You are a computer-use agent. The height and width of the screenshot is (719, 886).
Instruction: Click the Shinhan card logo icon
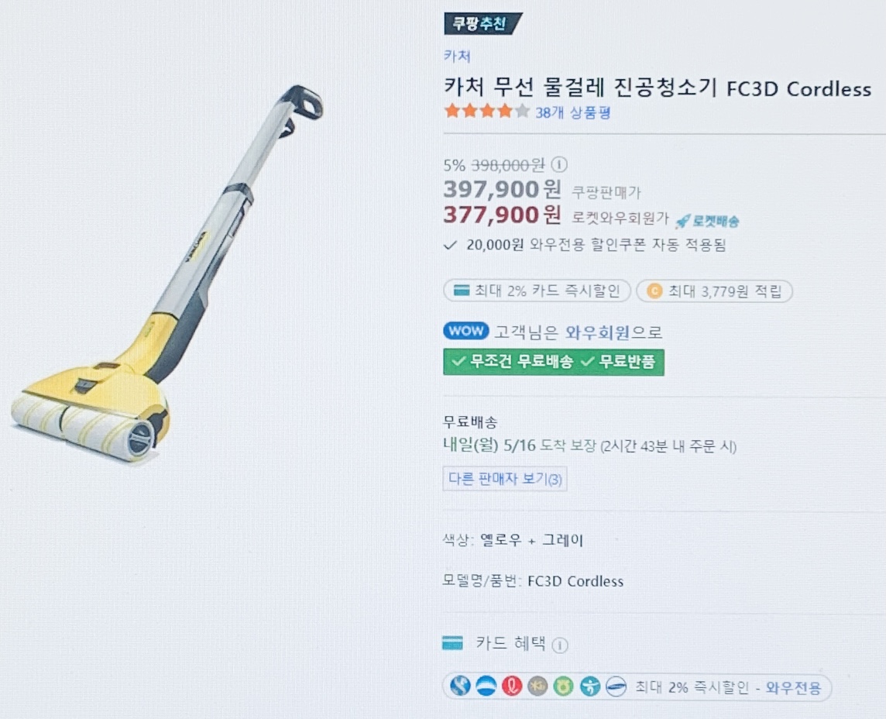[461, 686]
